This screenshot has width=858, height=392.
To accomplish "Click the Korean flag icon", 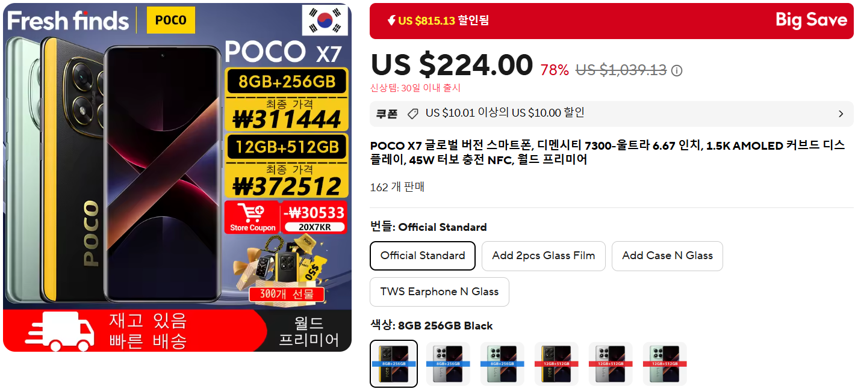I will click(325, 20).
